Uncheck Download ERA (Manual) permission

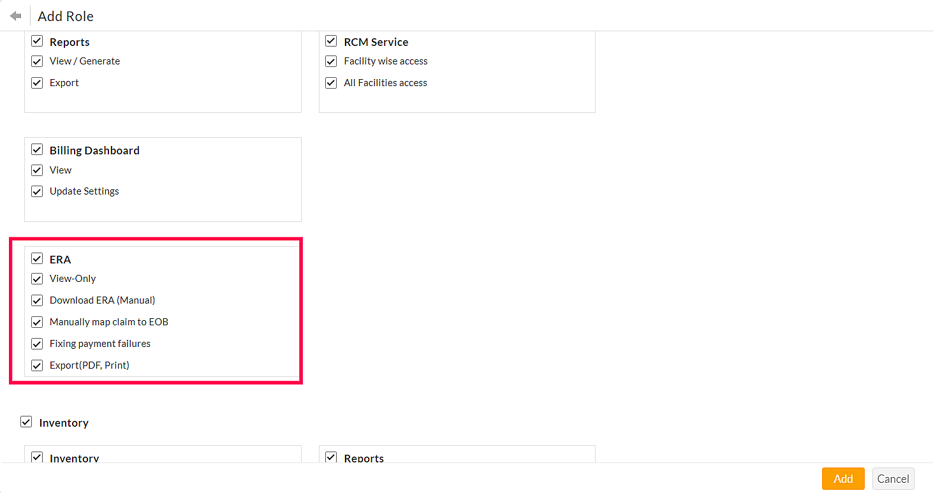(37, 300)
